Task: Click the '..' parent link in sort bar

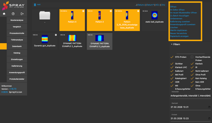Action: 135,5
